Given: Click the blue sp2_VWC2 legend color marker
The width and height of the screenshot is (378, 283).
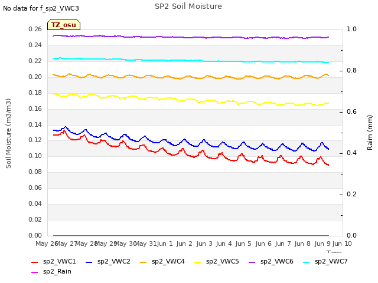Looking at the screenshot, I should coord(89,262).
